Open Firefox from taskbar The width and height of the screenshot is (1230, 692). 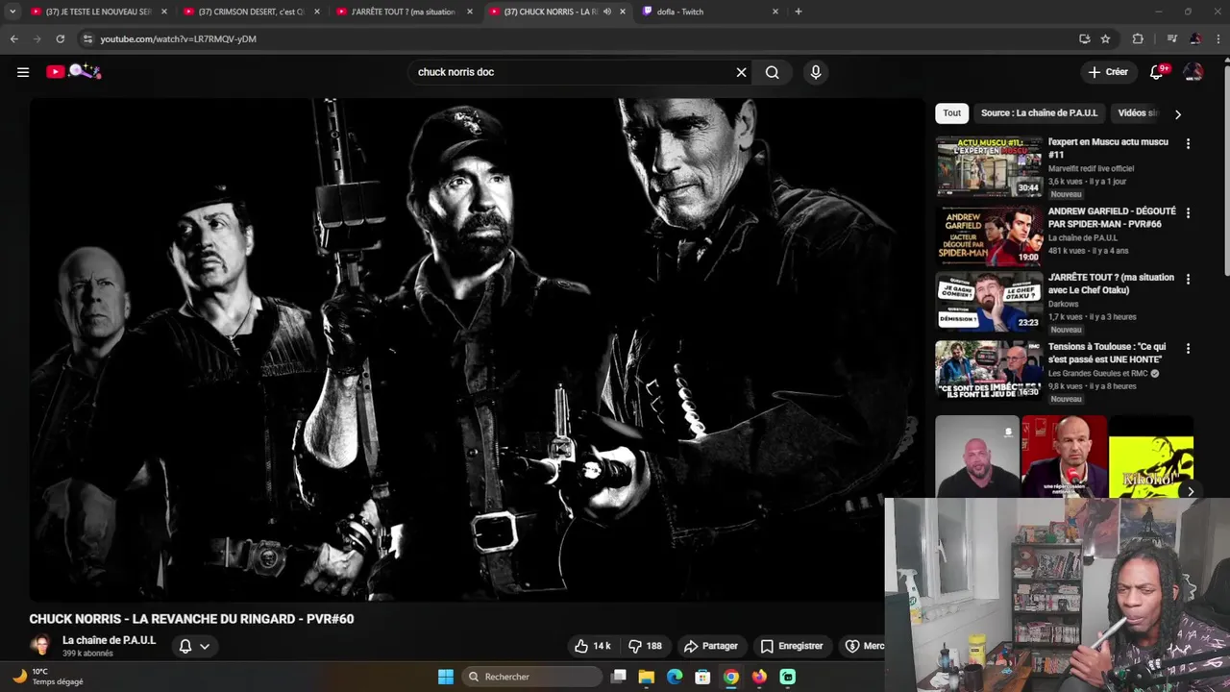759,677
